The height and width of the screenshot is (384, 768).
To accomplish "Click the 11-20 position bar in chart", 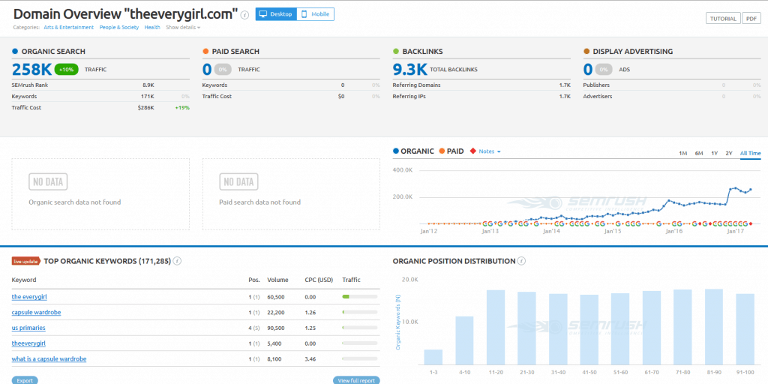I will (496, 328).
